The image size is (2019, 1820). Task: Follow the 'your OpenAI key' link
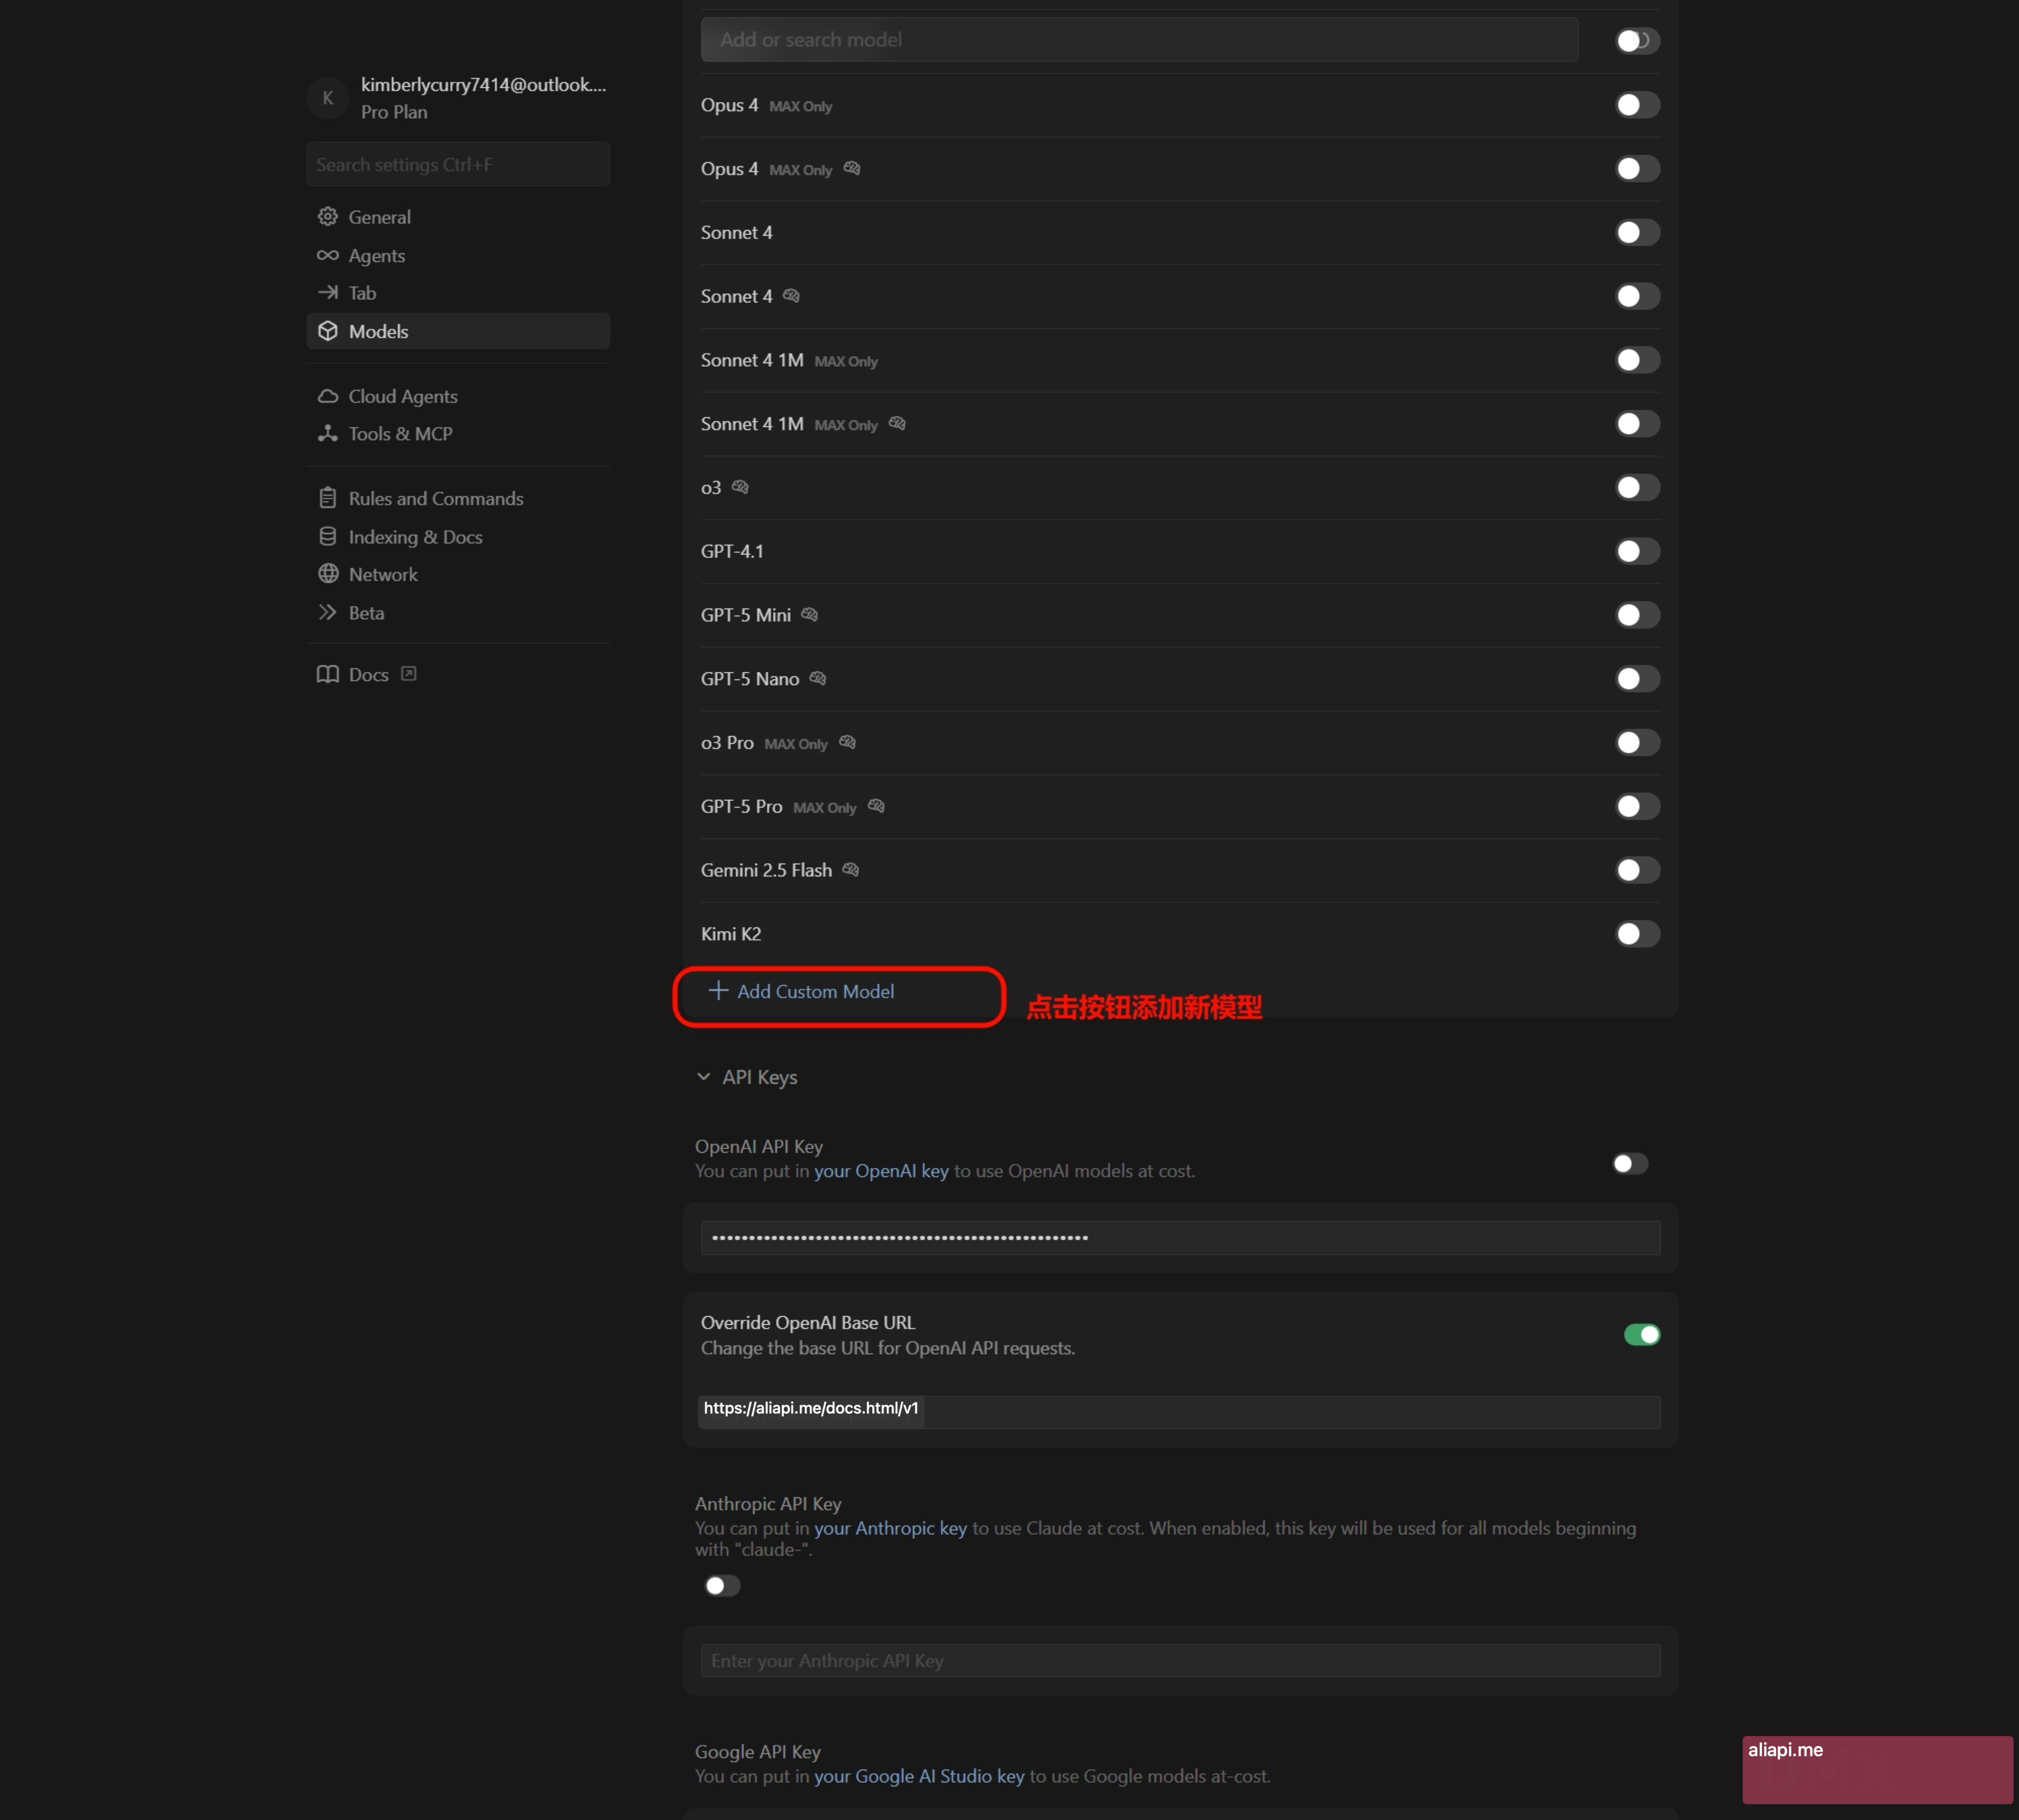point(881,1171)
